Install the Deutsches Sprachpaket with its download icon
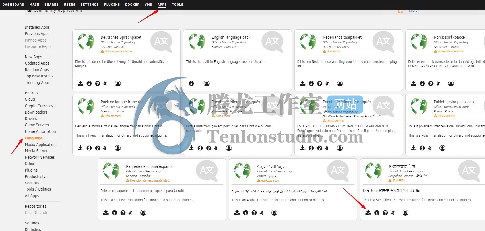The image size is (485, 231). 81,83
